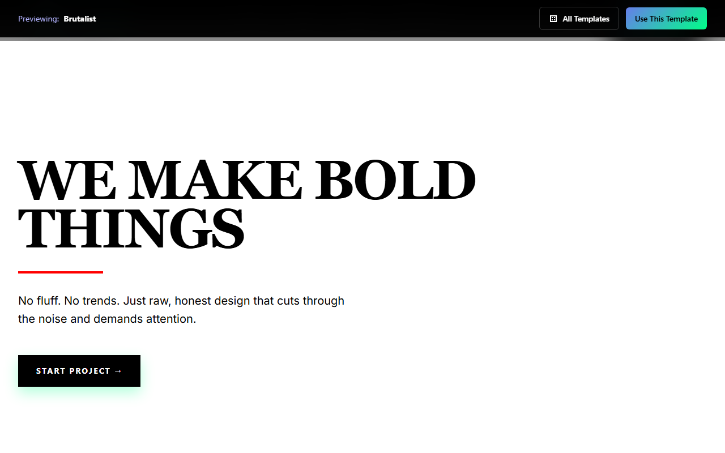725x453 pixels.
Task: Select the arrow icon inside START PROJECT button
Action: pyautogui.click(x=118, y=371)
